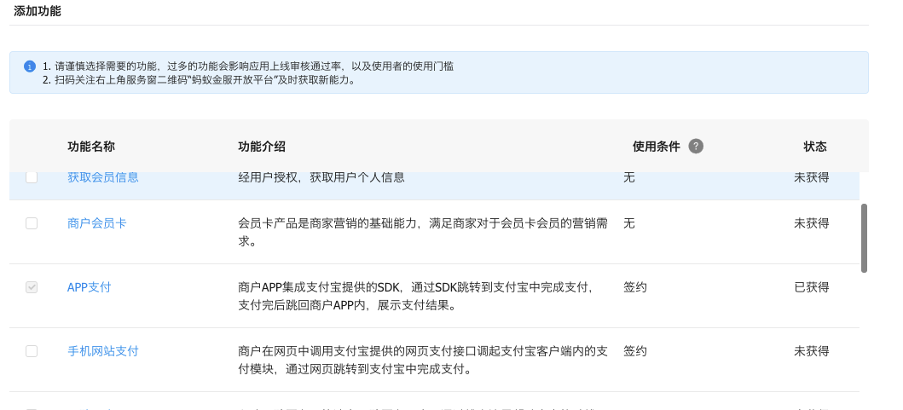The image size is (903, 410).
Task: Click the 签约 condition of APP支付
Action: click(635, 286)
